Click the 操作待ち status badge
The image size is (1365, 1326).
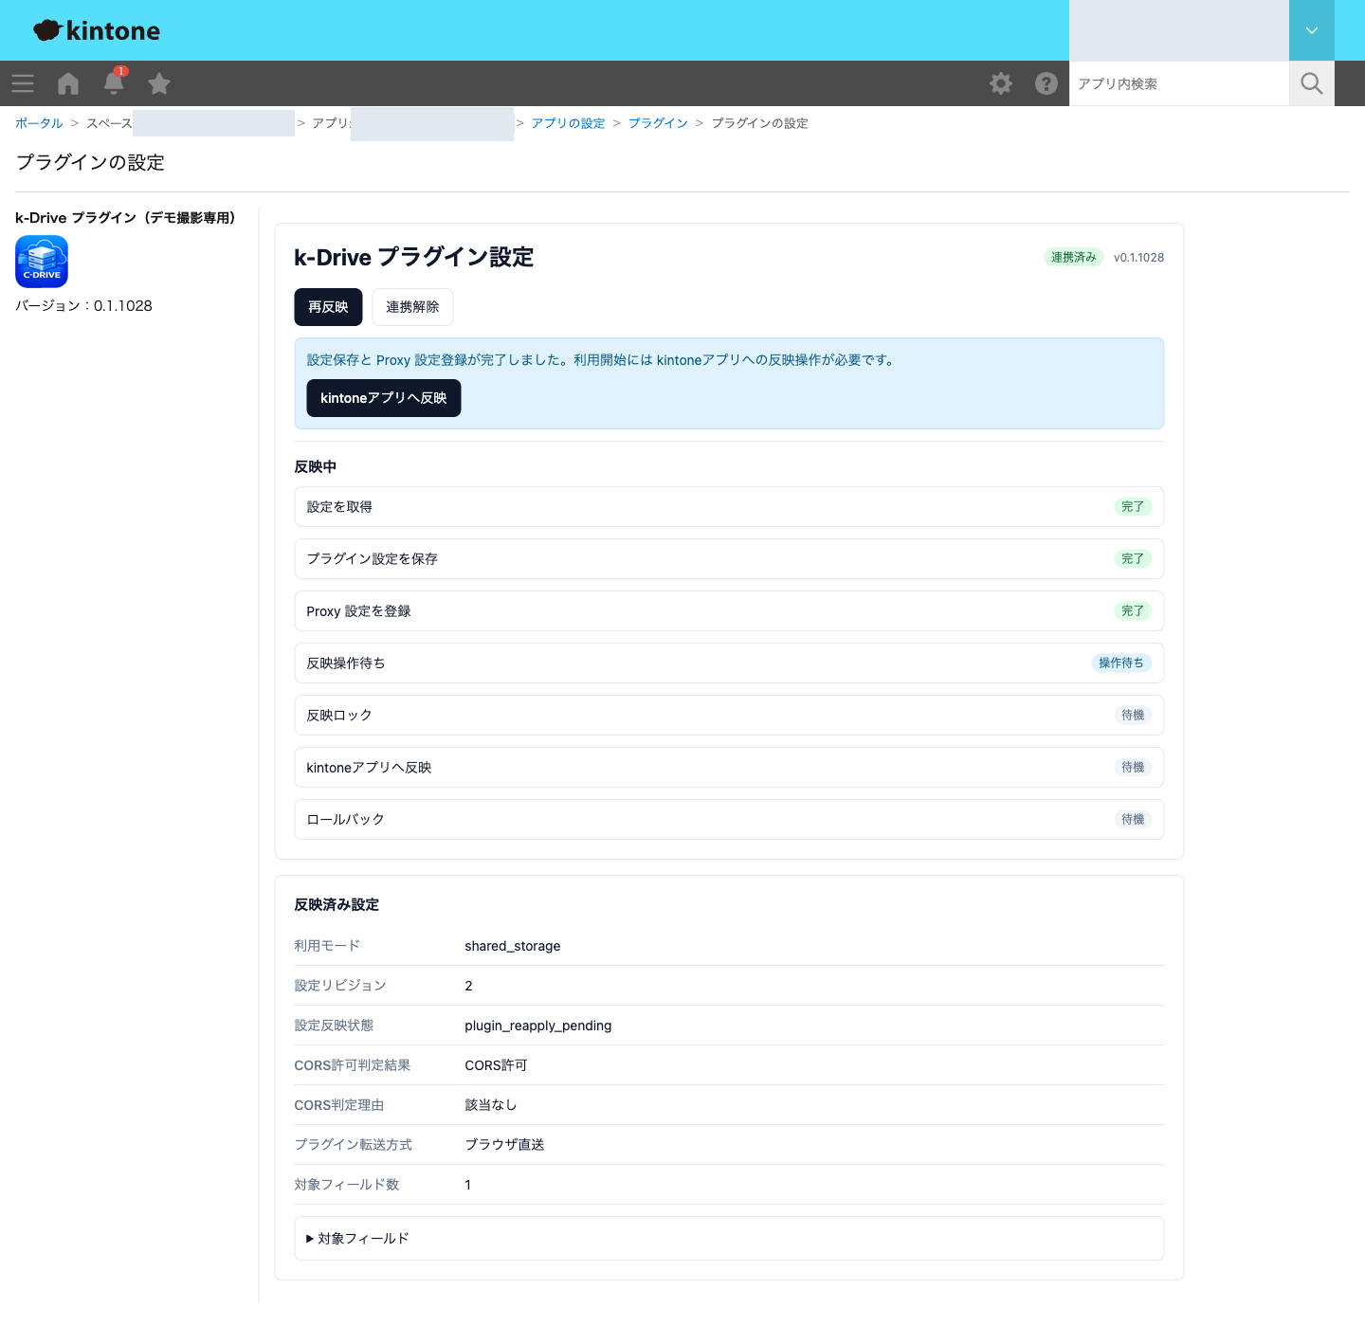pyautogui.click(x=1121, y=663)
